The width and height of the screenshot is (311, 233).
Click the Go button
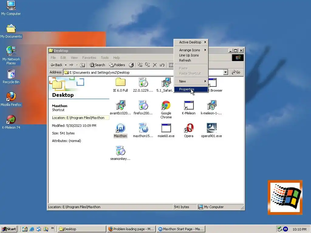(x=236, y=72)
